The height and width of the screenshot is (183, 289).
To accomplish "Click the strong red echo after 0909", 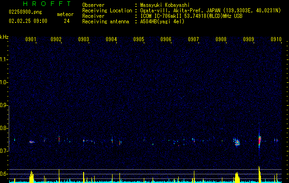I will point(260,141).
